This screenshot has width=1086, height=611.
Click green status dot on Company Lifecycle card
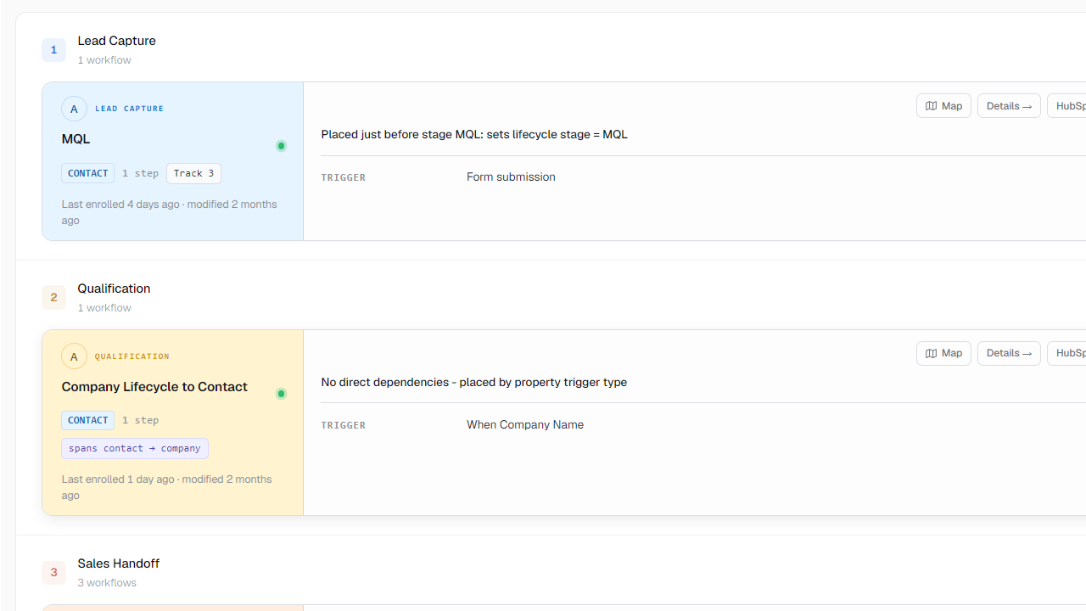point(281,394)
